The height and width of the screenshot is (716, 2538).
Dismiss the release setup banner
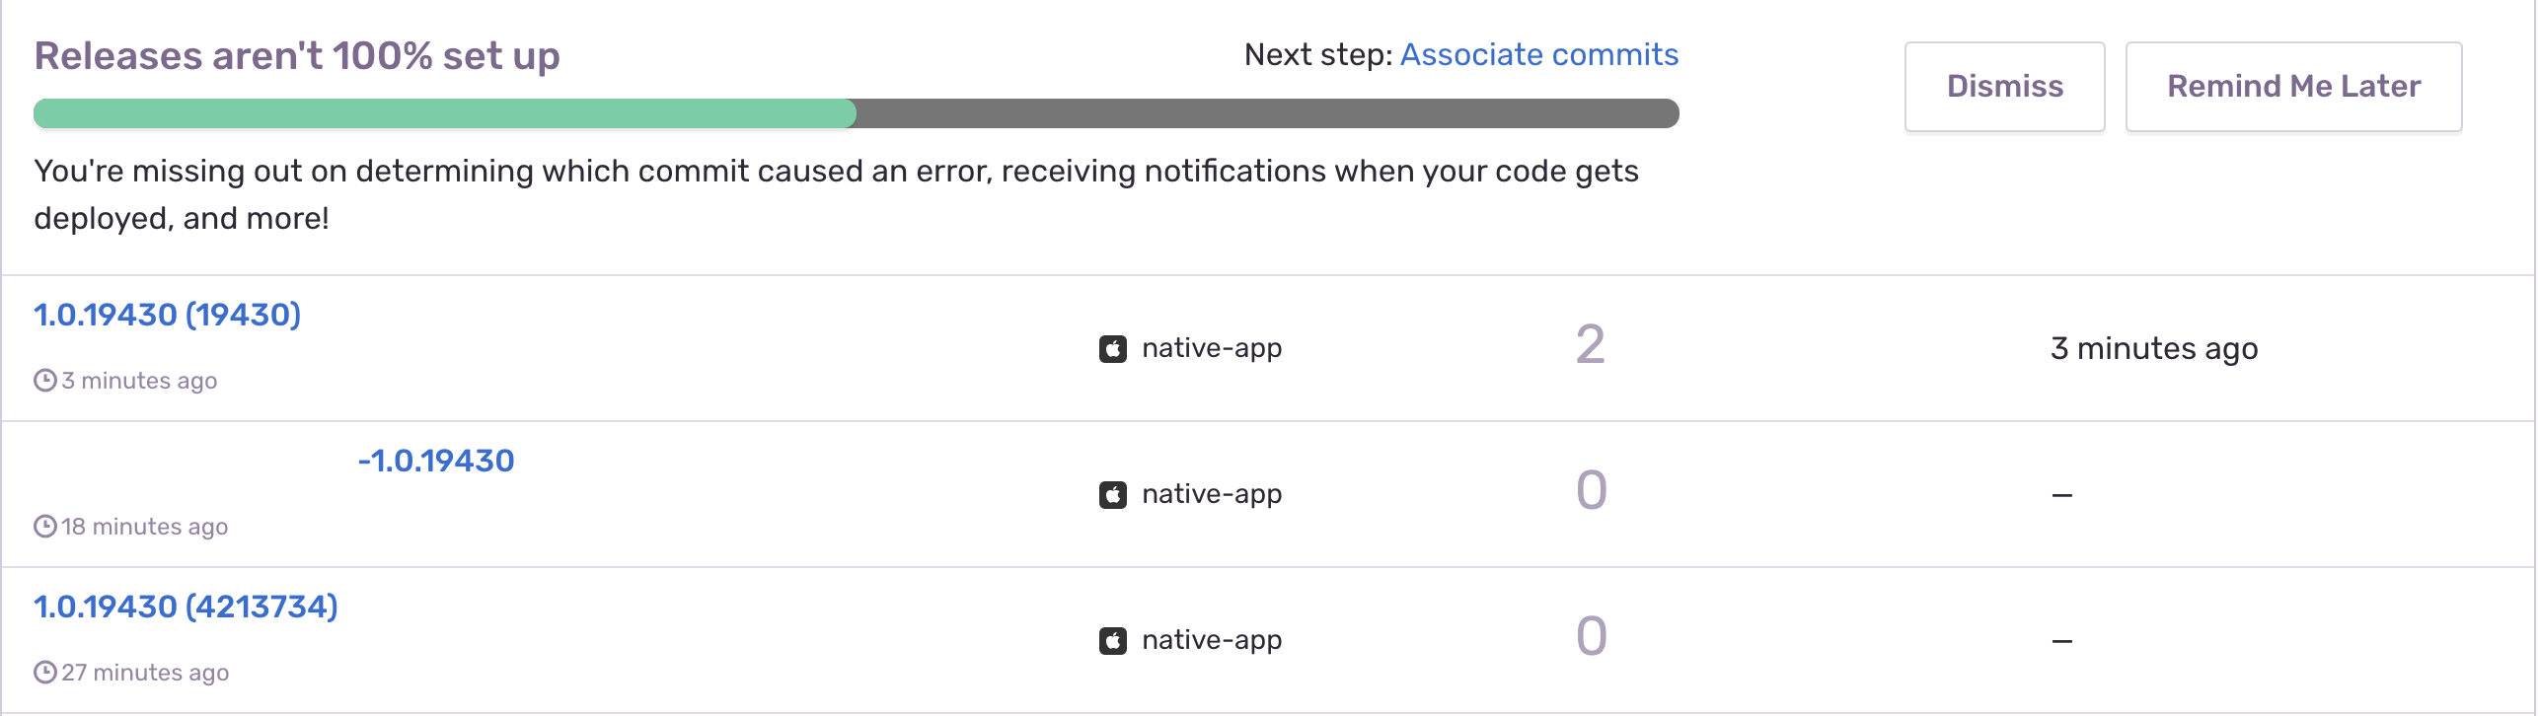[2003, 86]
